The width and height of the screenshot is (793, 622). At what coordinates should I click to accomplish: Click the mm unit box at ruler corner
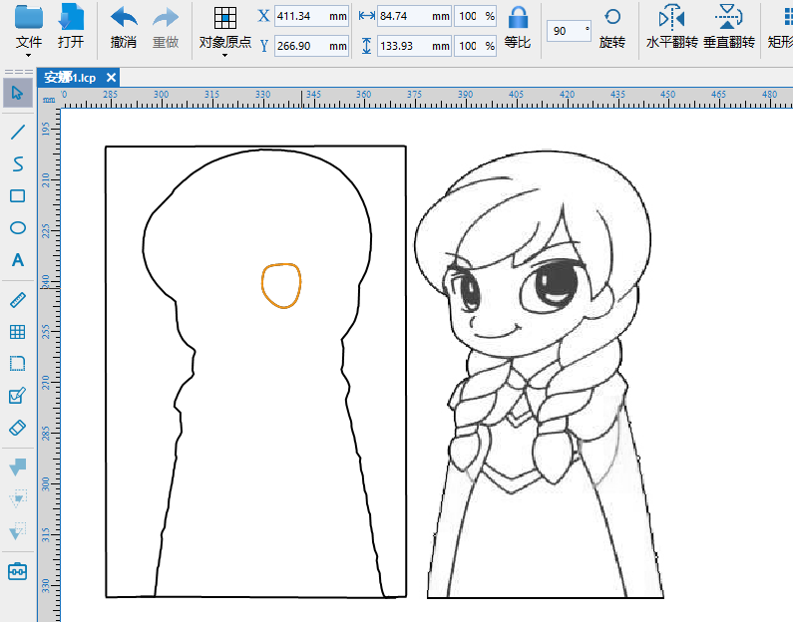(49, 100)
